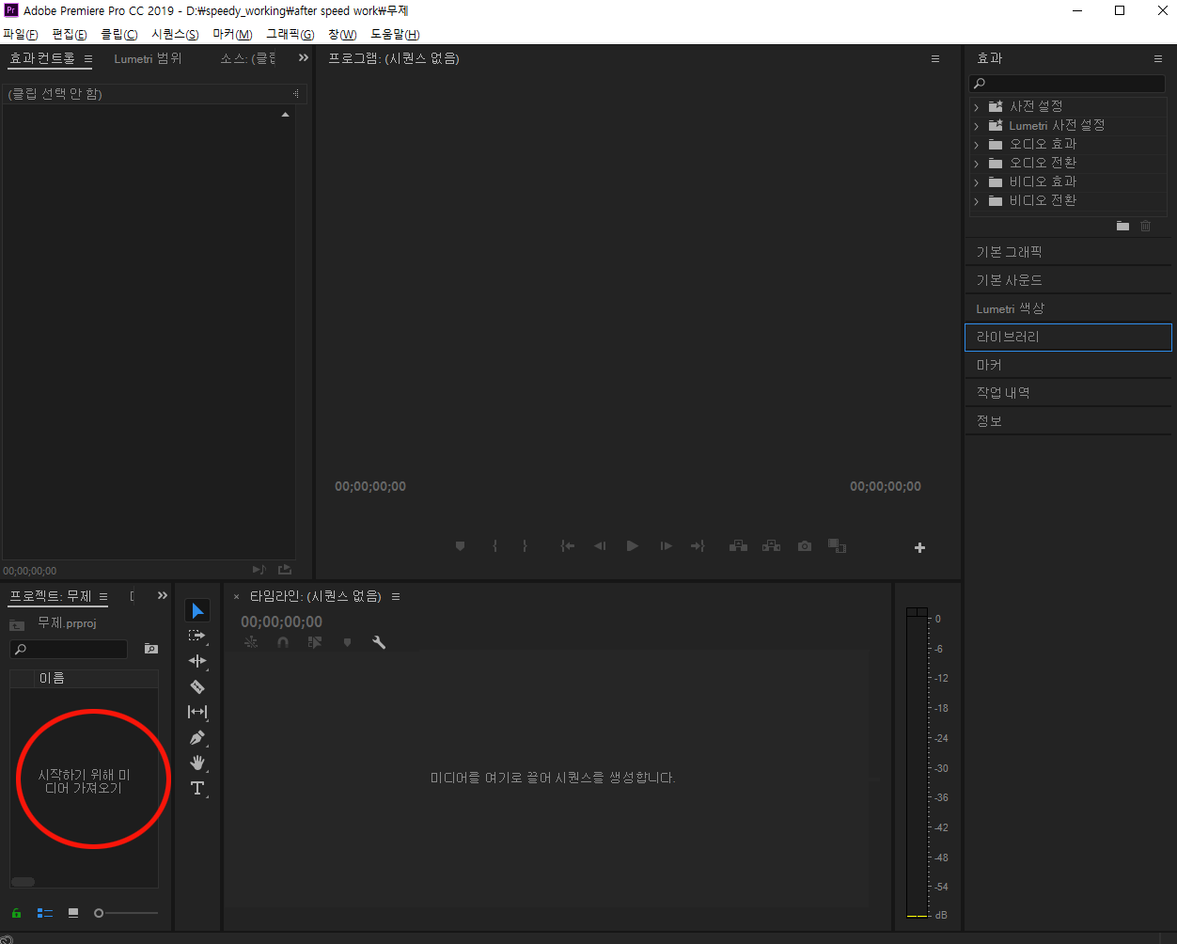This screenshot has height=944, width=1177.
Task: Select the Hand tool
Action: coord(197,763)
